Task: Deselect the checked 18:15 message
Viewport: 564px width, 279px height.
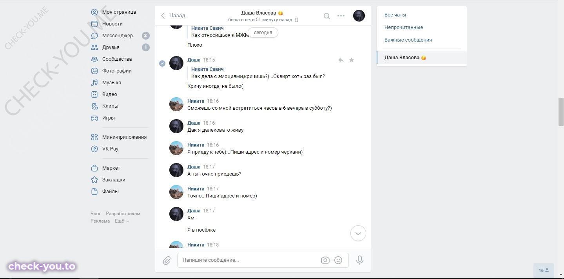Action: point(162,63)
